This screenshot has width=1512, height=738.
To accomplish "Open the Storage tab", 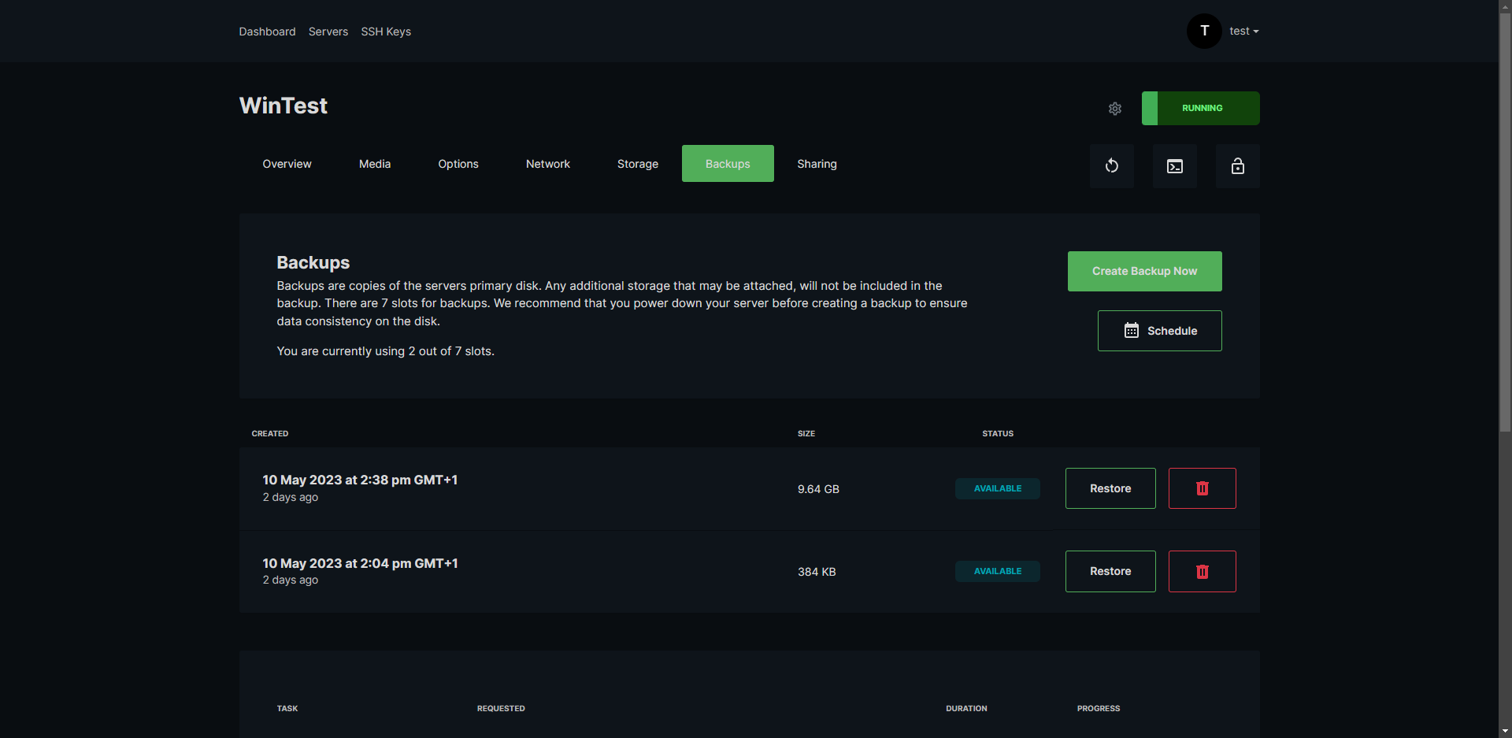I will [x=637, y=163].
